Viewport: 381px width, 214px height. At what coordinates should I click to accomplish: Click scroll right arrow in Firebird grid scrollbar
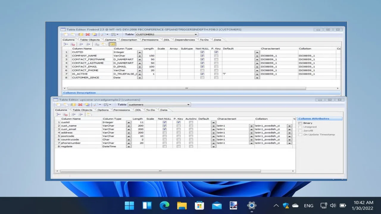click(338, 88)
